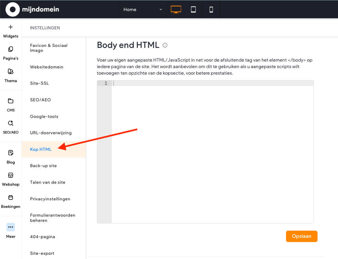This screenshot has height=259, width=338.
Task: Switch to tablet preview mode
Action: tap(193, 9)
